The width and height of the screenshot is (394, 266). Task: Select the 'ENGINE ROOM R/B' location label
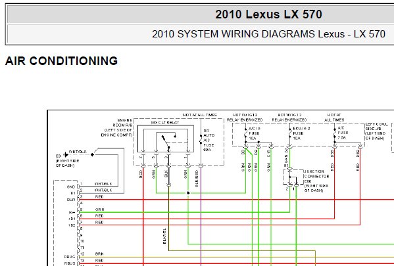pos(123,123)
